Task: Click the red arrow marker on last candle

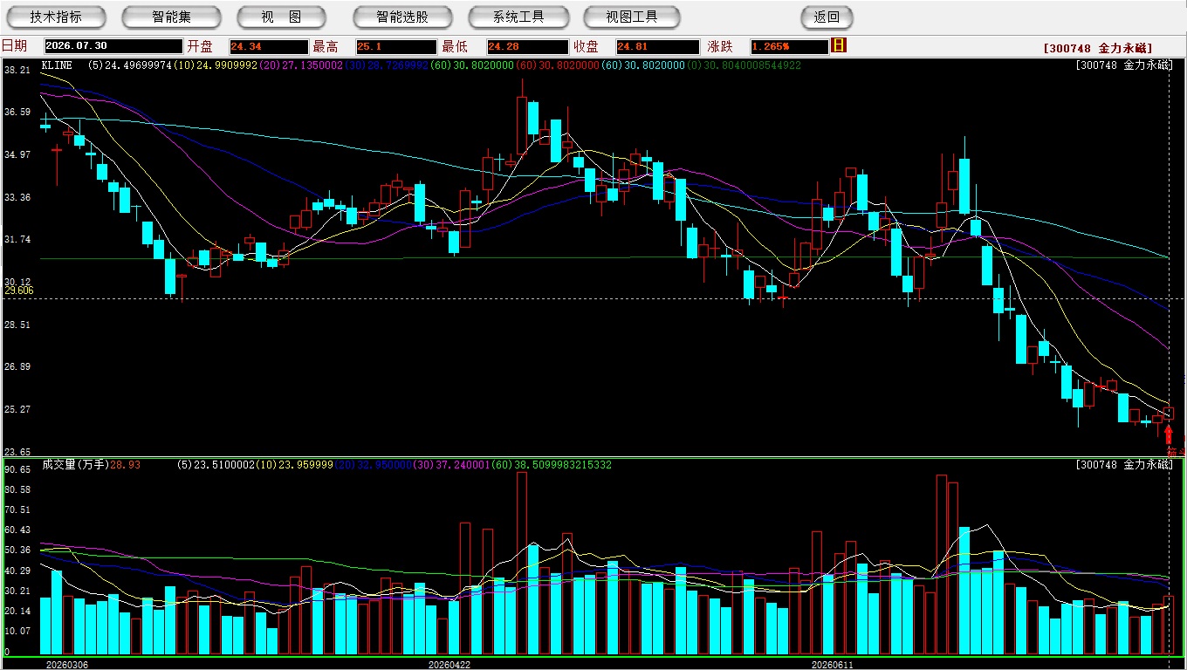Action: tap(1169, 434)
